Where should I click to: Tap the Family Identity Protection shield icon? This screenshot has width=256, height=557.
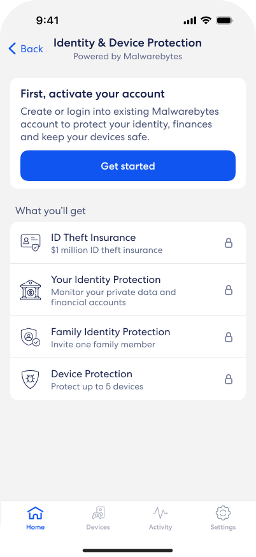[x=31, y=337]
